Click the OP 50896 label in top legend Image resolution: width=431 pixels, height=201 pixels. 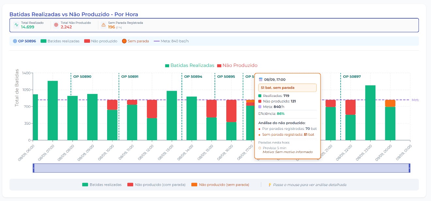pos(27,41)
